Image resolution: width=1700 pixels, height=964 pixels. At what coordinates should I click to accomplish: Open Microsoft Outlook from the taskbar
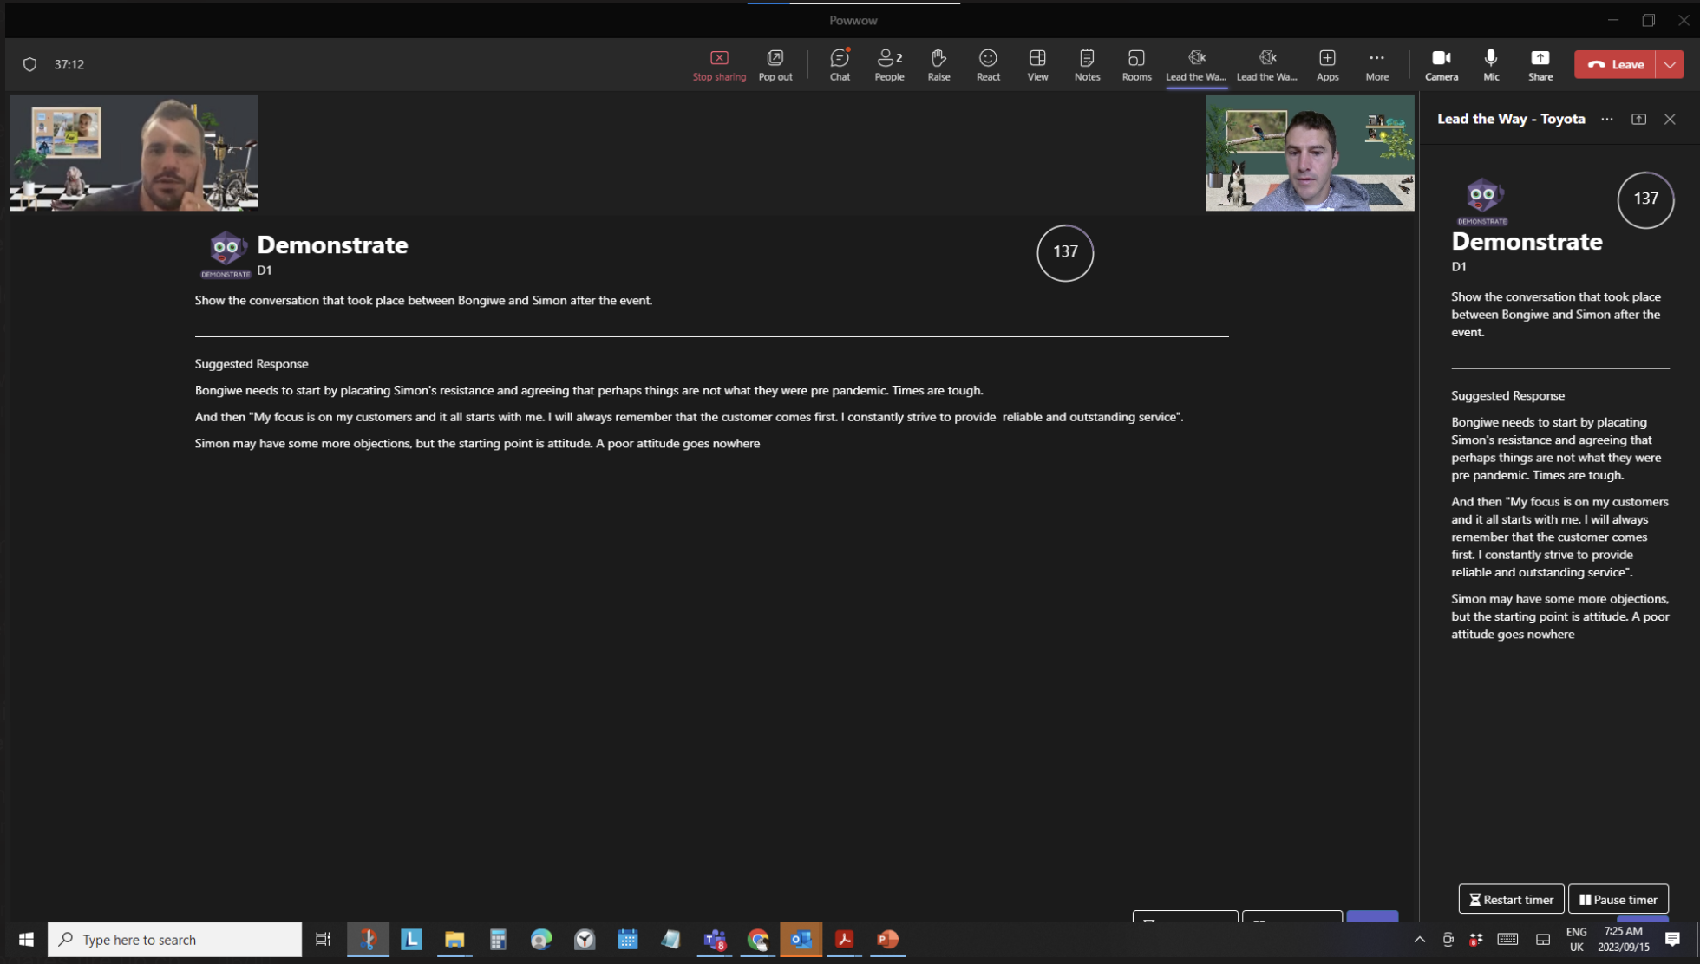801,939
